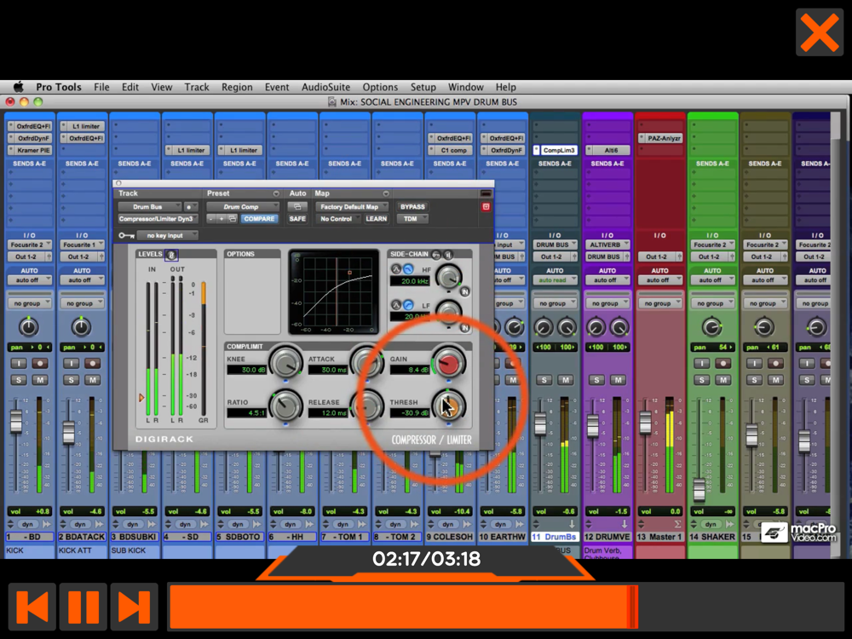Open the Setup menu

[x=423, y=87]
